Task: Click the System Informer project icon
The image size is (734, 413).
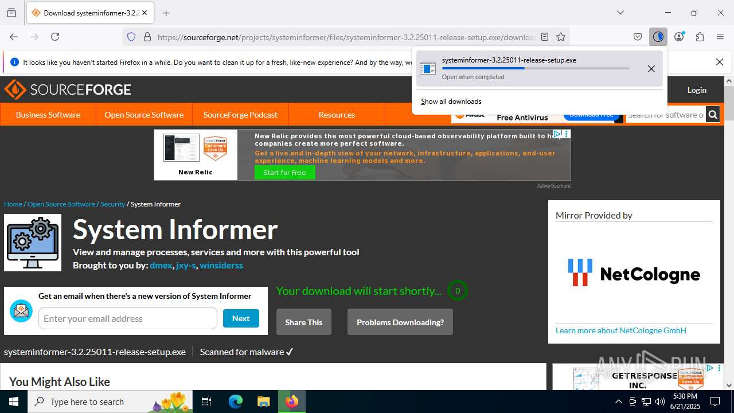Action: 33,243
